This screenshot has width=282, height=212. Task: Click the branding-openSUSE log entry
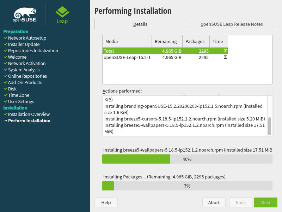pyautogui.click(x=183, y=109)
